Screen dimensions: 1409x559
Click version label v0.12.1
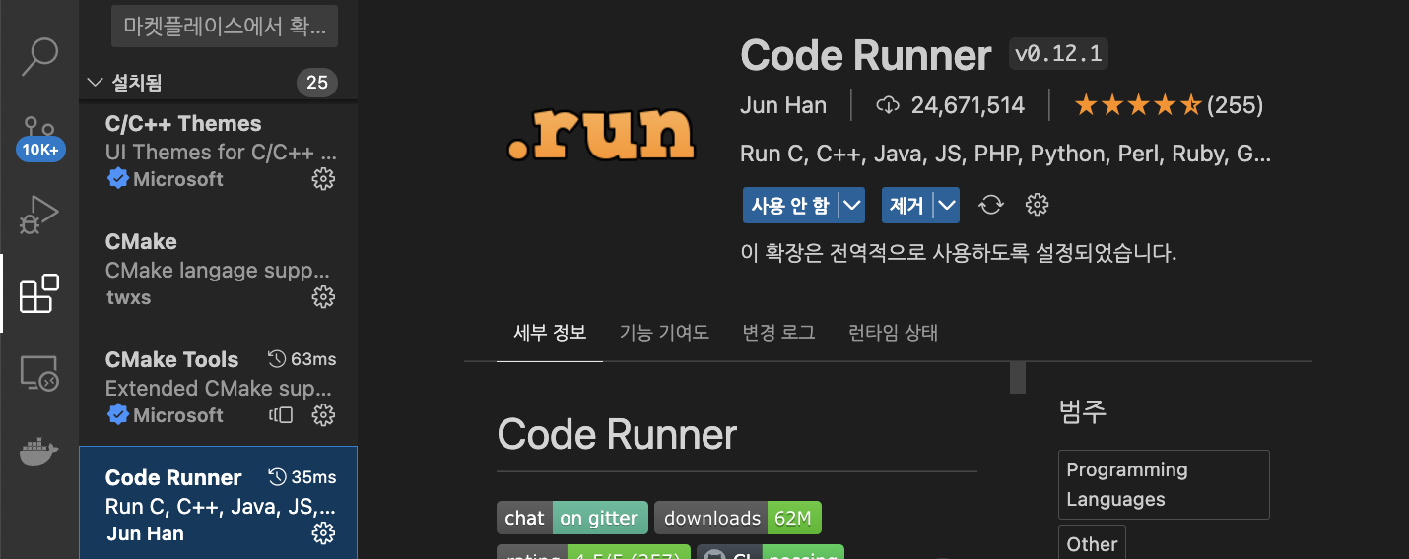(1058, 55)
